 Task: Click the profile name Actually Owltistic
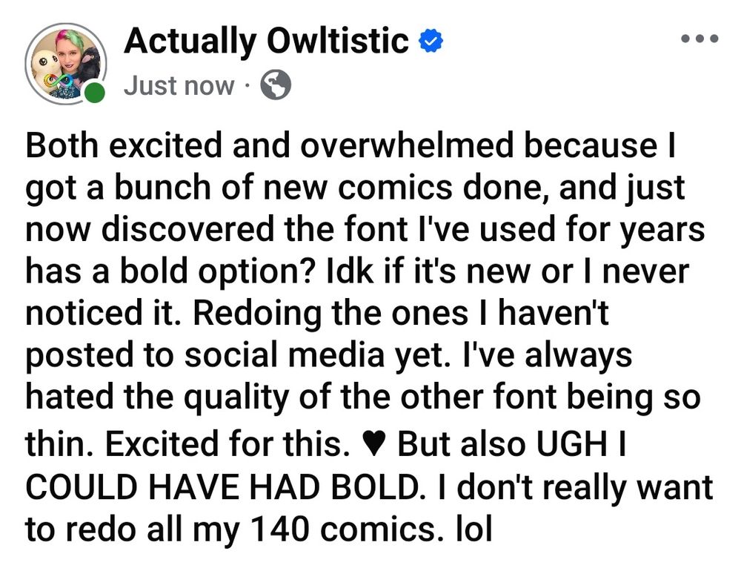[267, 42]
